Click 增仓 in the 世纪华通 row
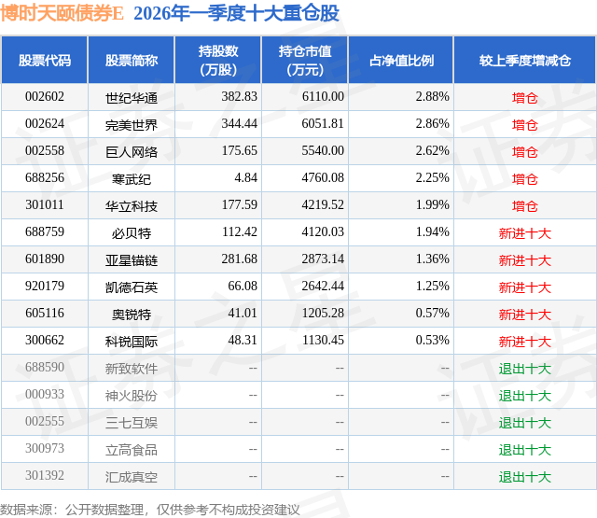597x518 pixels. (525, 98)
